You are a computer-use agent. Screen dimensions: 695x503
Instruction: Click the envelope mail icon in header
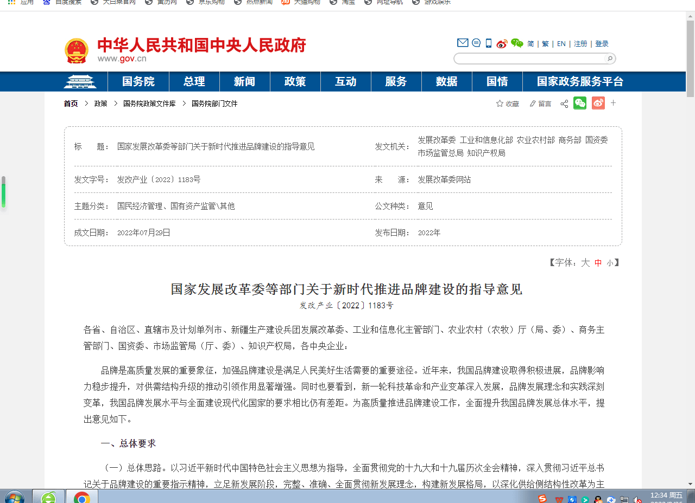tap(463, 43)
